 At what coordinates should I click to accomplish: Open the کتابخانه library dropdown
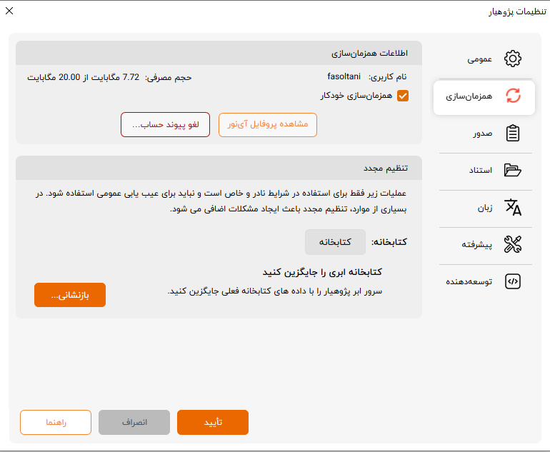[x=335, y=242]
